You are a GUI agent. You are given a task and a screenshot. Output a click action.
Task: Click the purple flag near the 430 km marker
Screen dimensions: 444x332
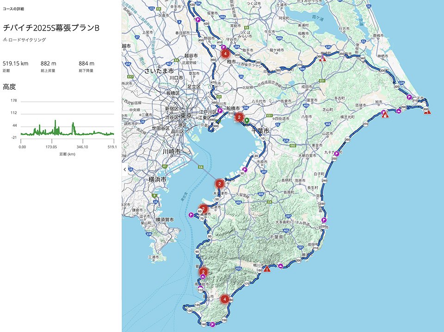pos(198,20)
